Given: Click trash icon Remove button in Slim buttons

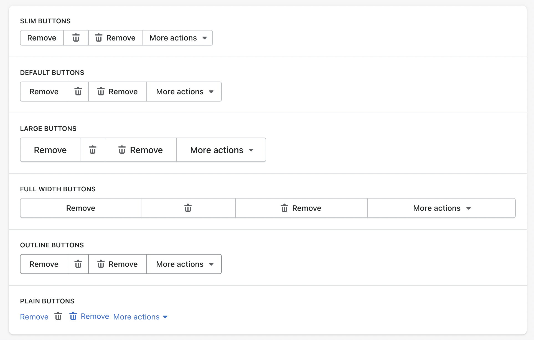Looking at the screenshot, I should (x=115, y=38).
